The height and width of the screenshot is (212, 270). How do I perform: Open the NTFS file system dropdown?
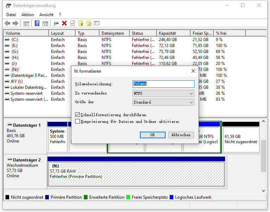point(163,93)
